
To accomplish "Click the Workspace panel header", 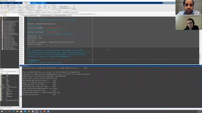I will pos(9,72).
